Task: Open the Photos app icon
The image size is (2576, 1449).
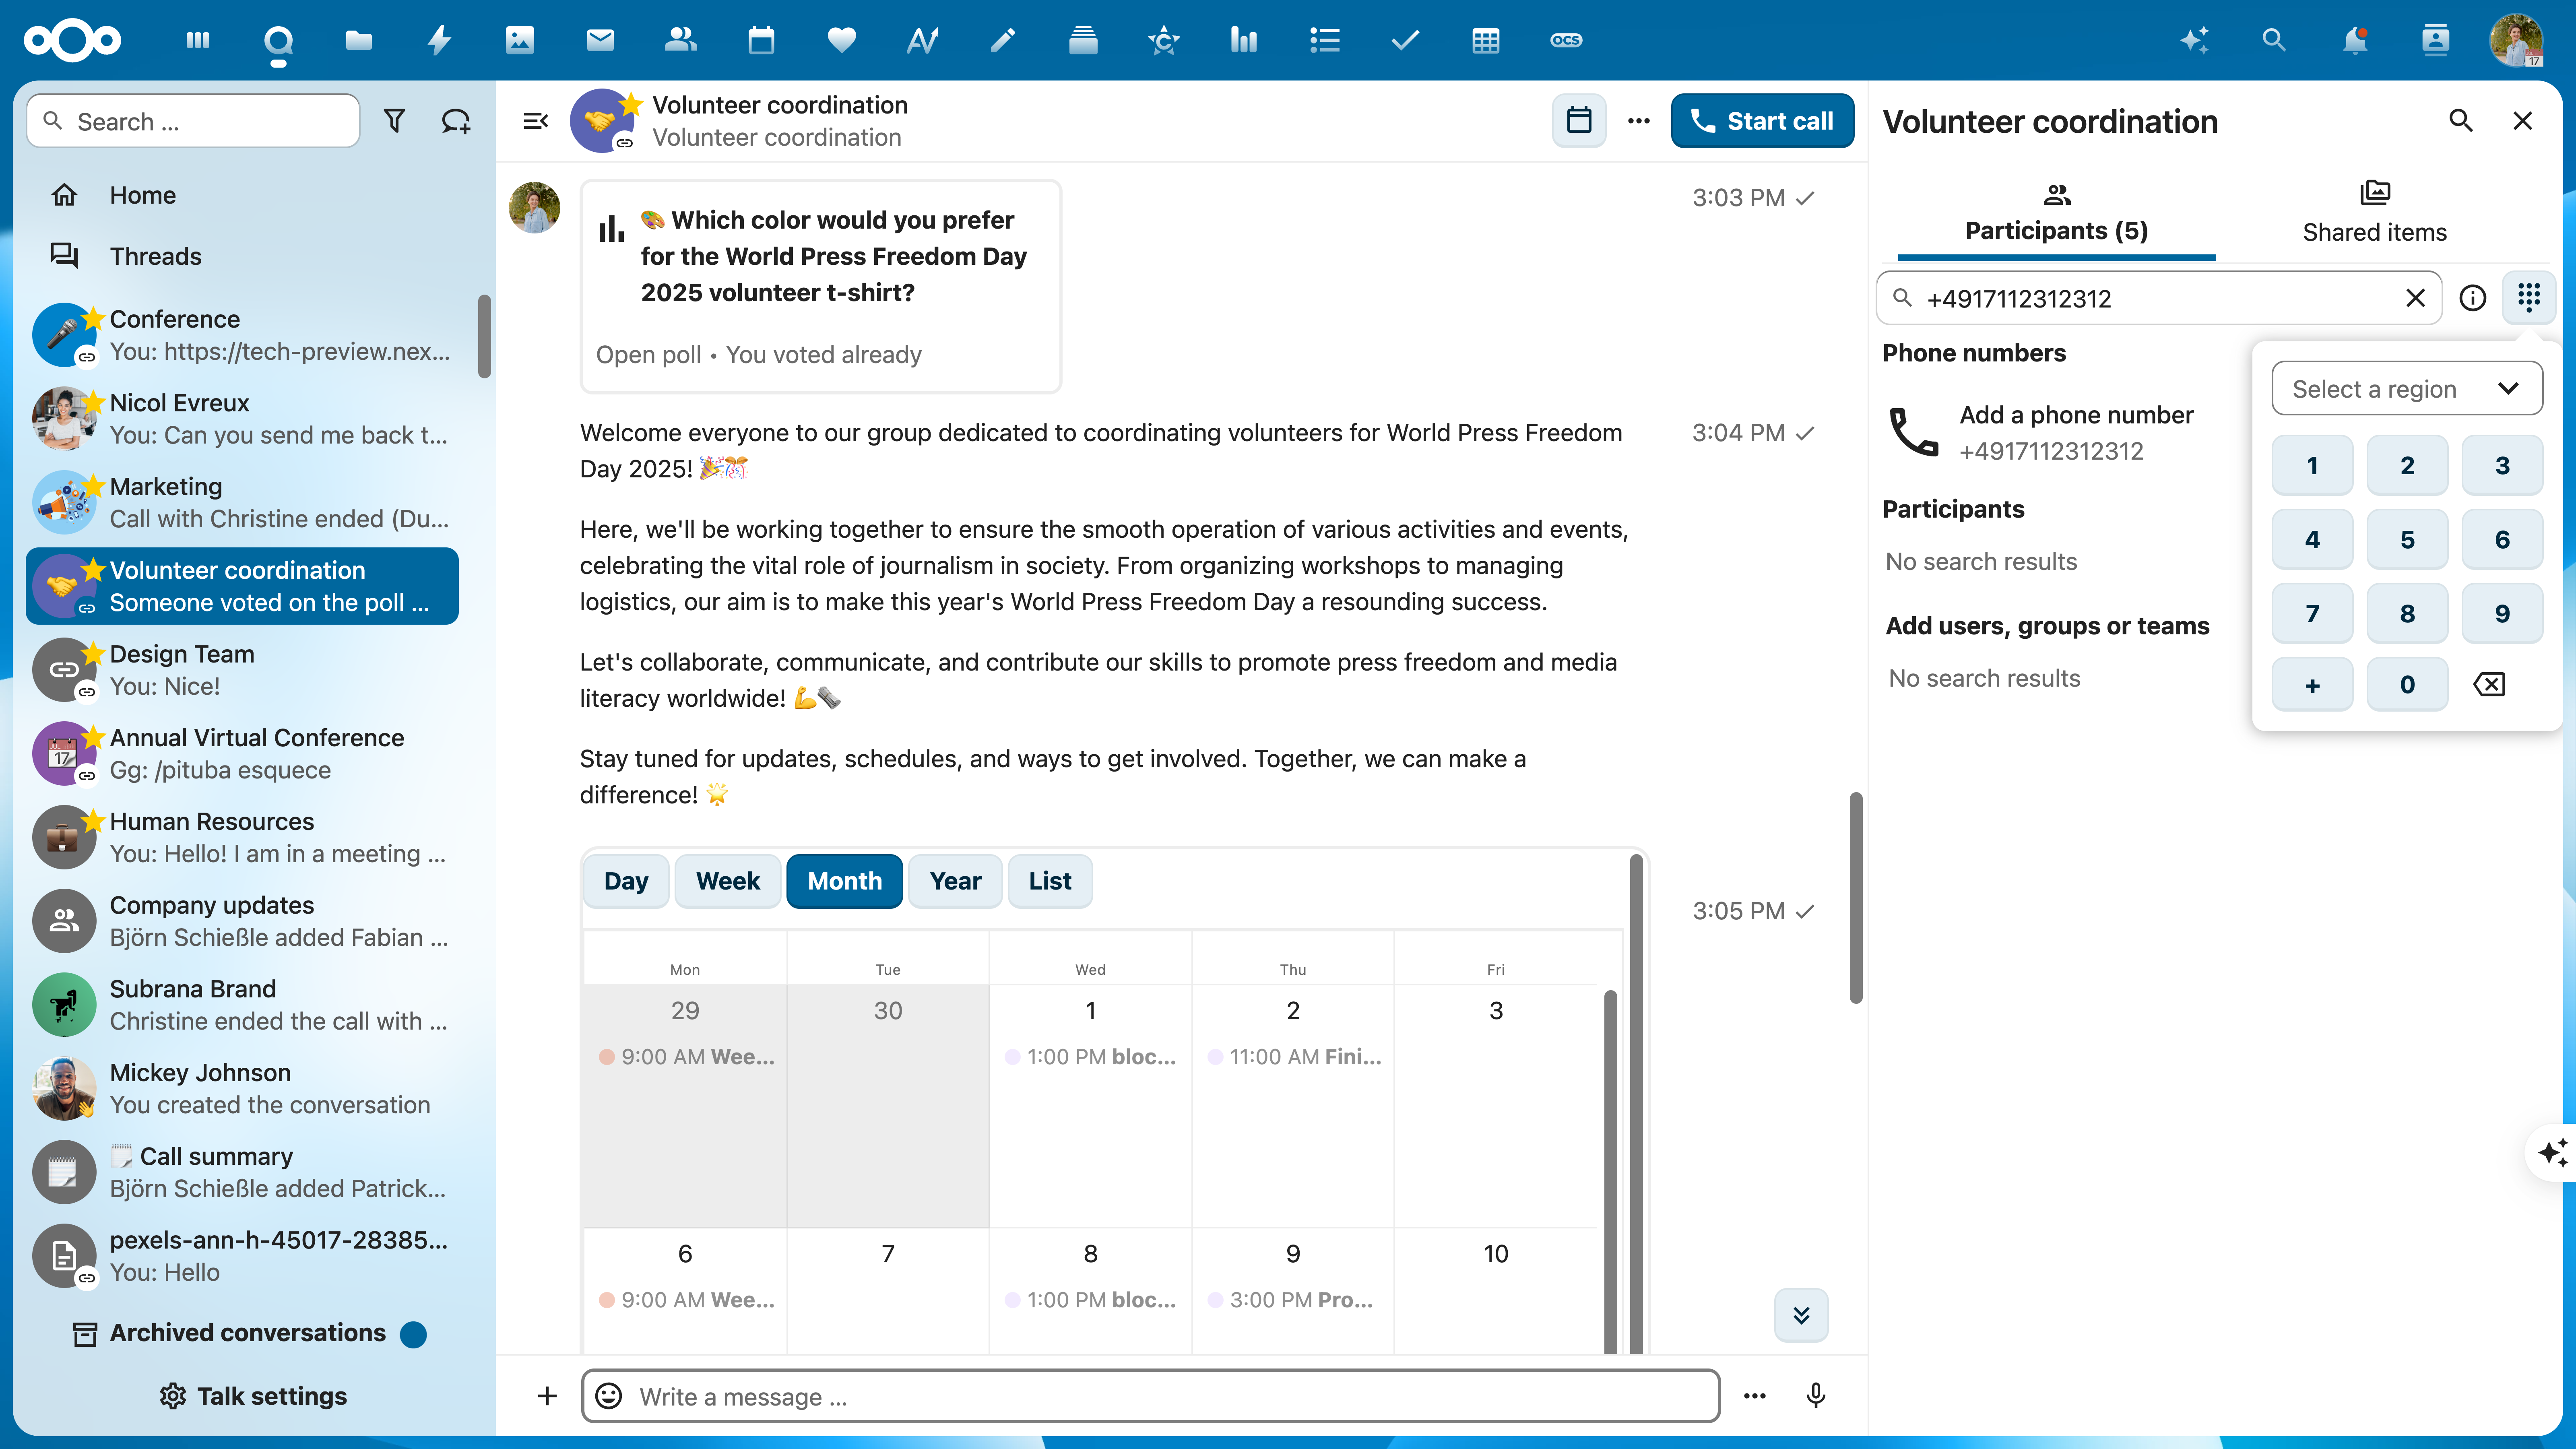Action: 518,40
